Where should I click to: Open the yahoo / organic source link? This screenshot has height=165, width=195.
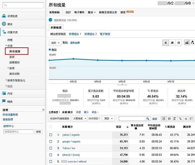point(71,135)
